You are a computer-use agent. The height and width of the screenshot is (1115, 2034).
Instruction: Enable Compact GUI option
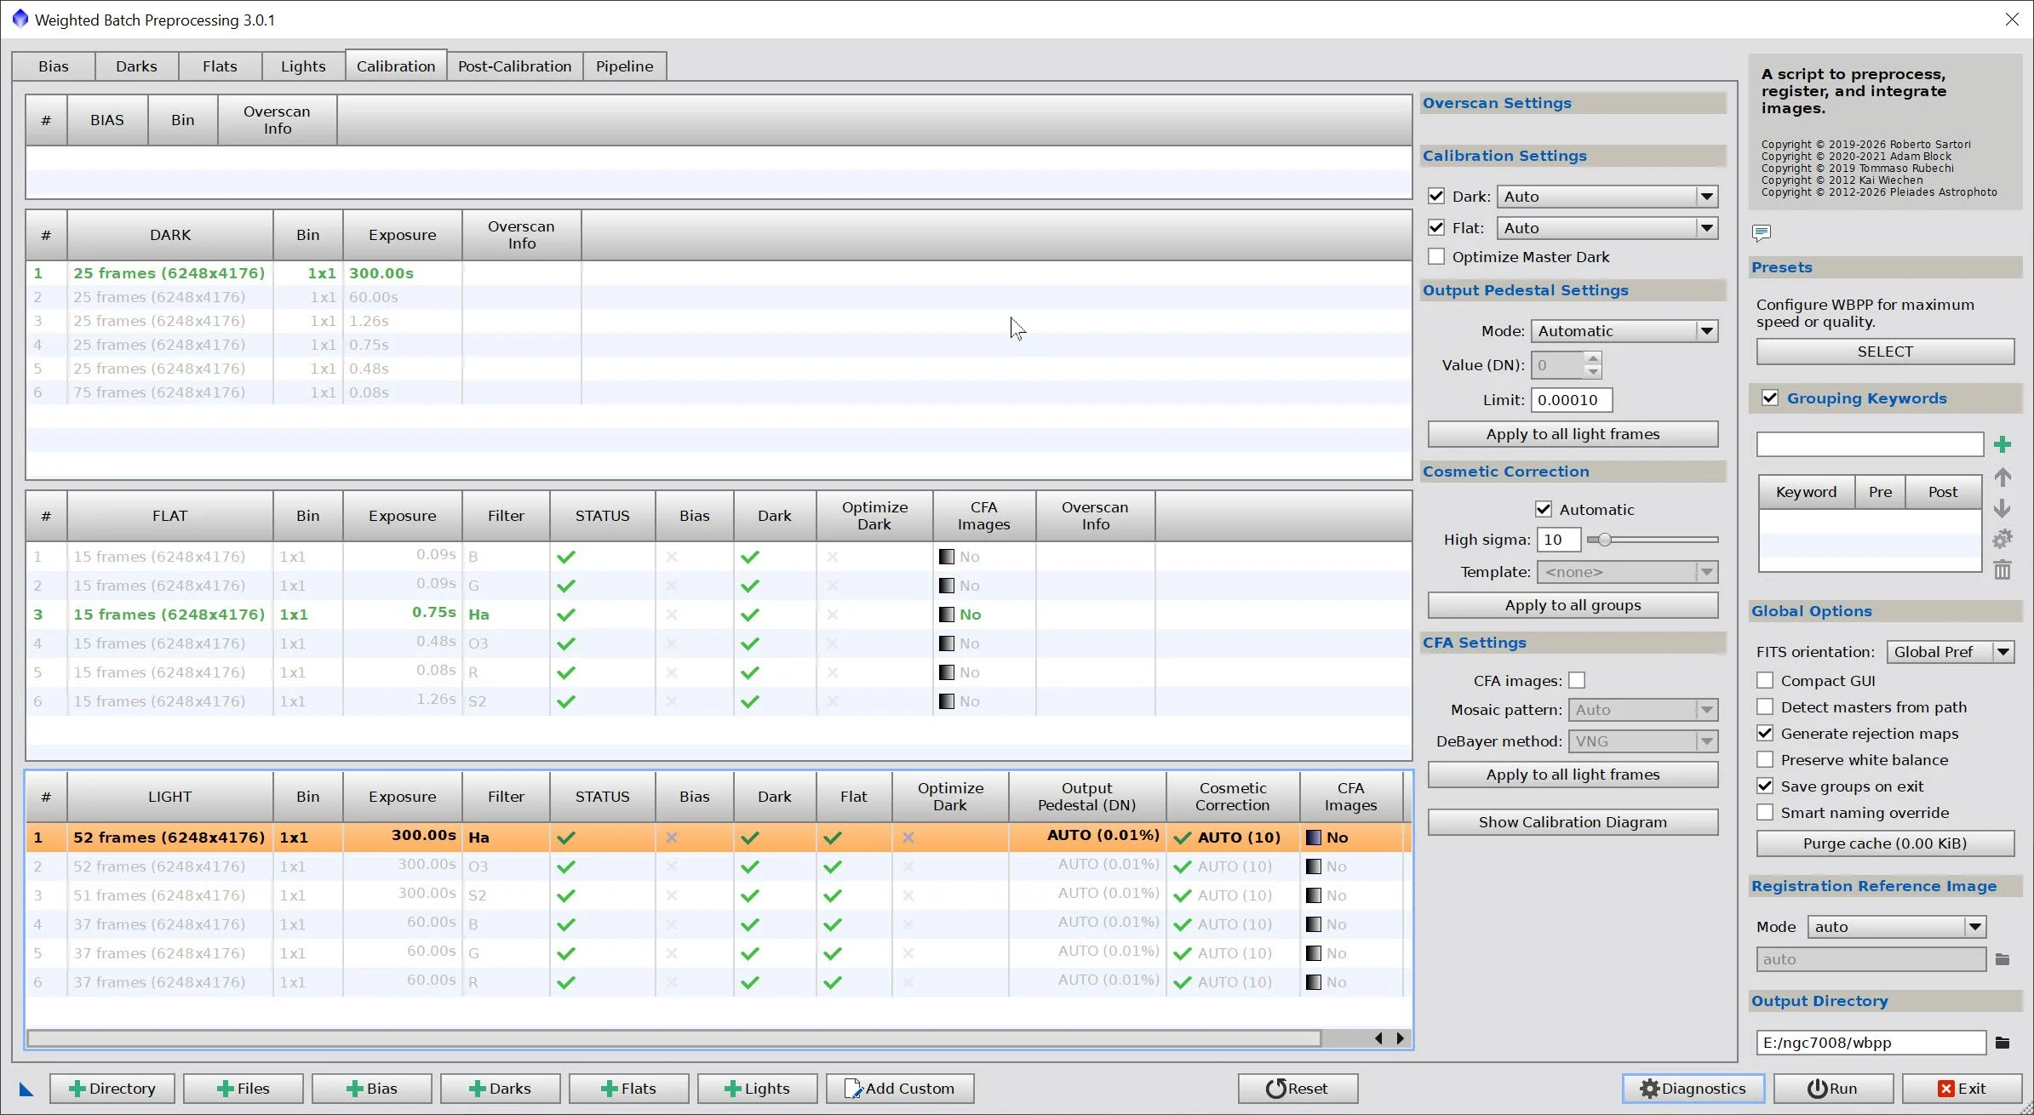click(1765, 680)
